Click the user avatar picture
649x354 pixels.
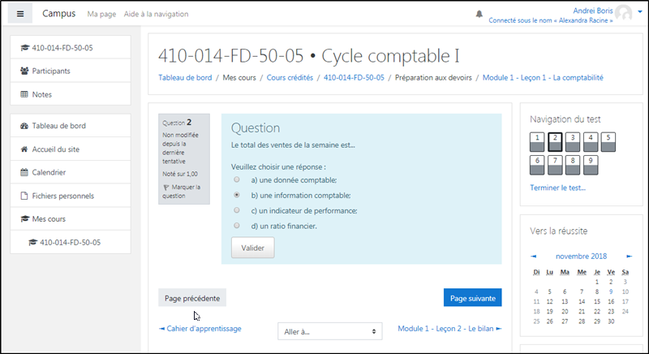(x=623, y=14)
